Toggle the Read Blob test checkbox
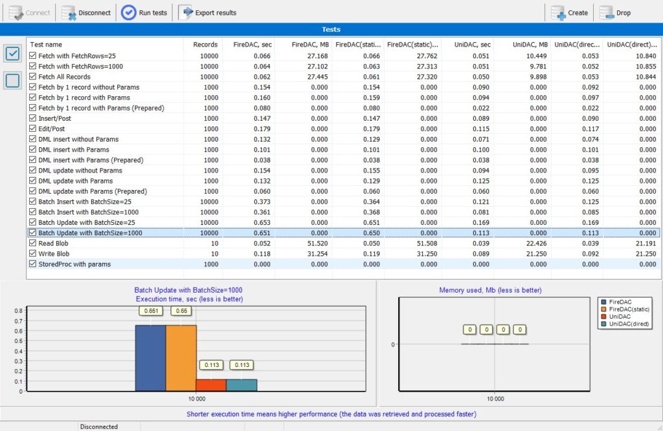This screenshot has height=431, width=663. [32, 243]
